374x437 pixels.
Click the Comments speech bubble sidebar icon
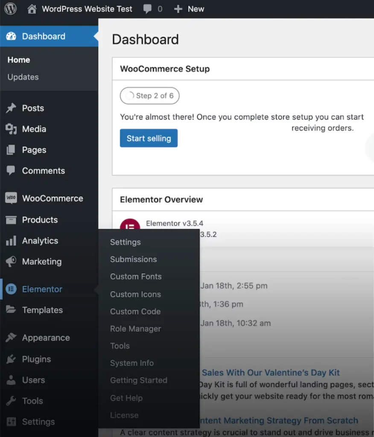click(11, 171)
